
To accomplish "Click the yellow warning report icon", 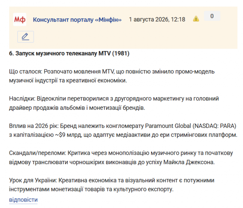I will [196, 19].
